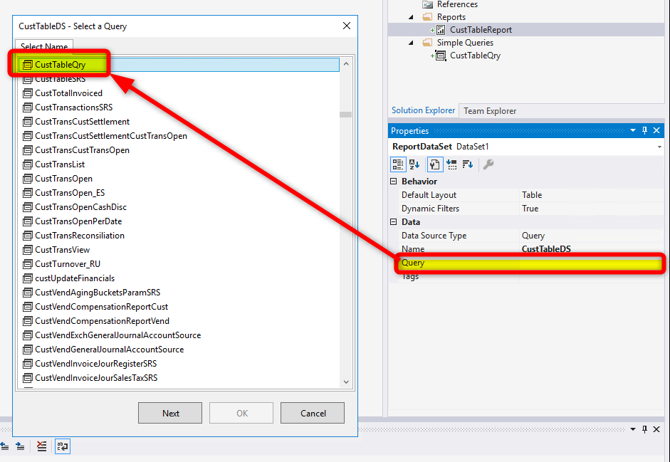Click the CustVendAgingBucketsParamSRS query icon

tap(27, 293)
